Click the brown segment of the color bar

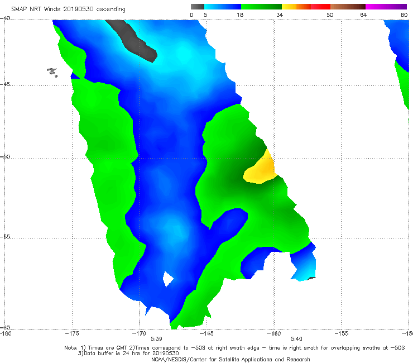coord(348,7)
